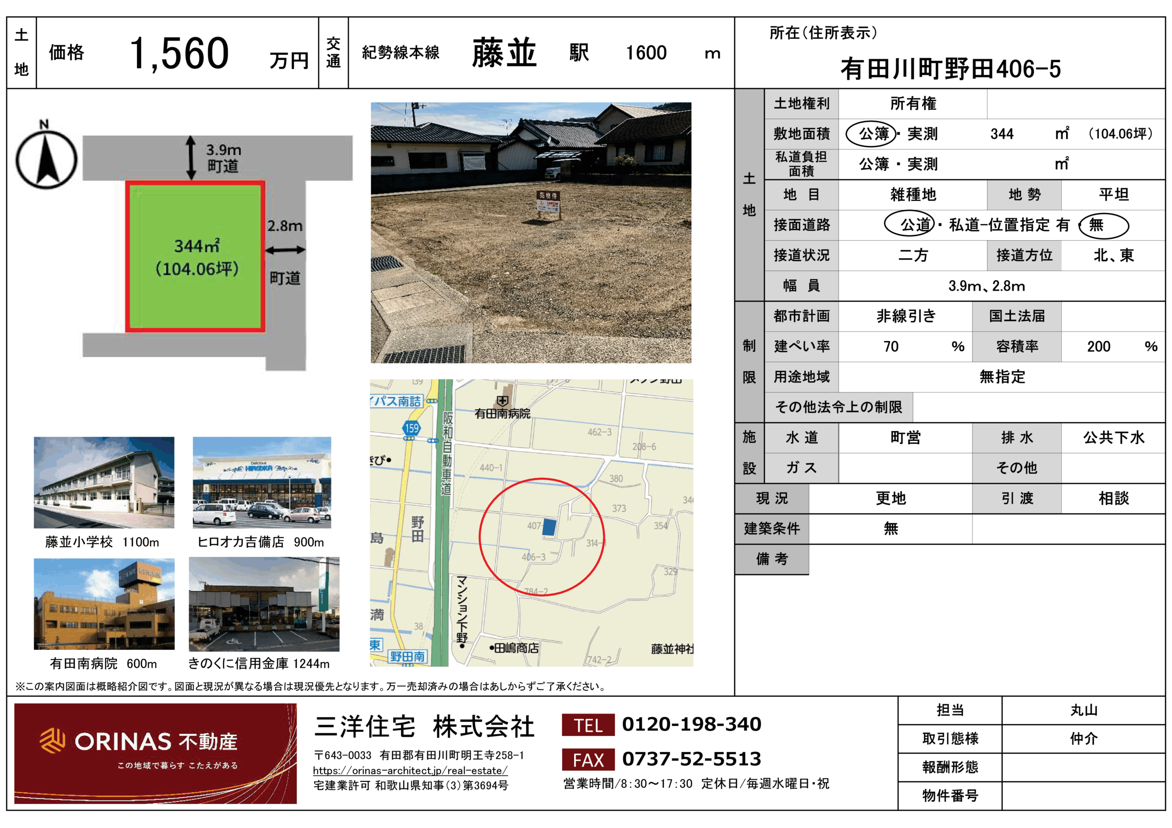Click the ORINAS 不動産 logo banner
This screenshot has height=828, width=1172.
click(x=155, y=753)
